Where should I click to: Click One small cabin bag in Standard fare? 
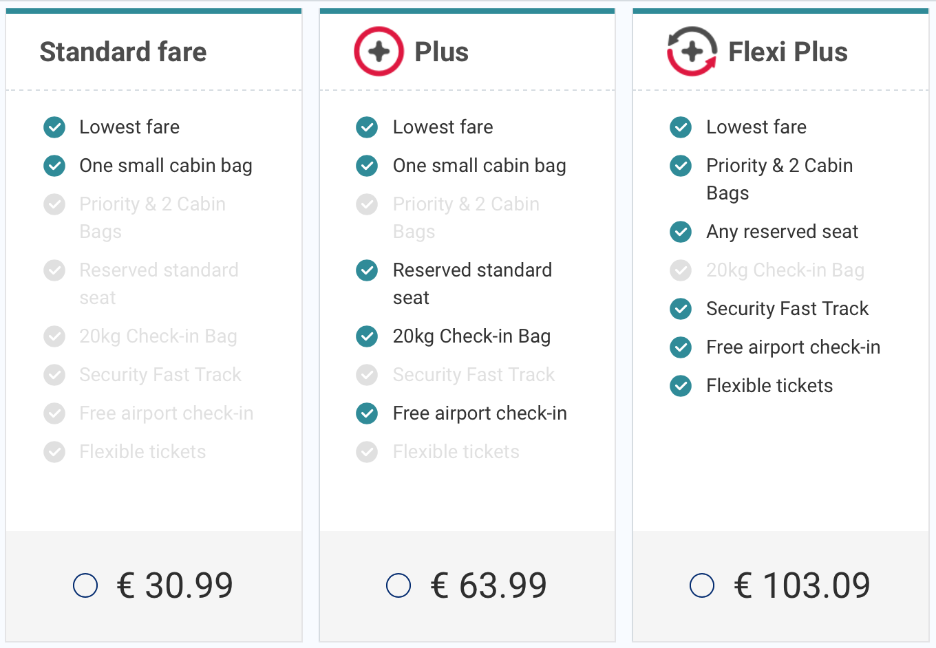point(166,166)
